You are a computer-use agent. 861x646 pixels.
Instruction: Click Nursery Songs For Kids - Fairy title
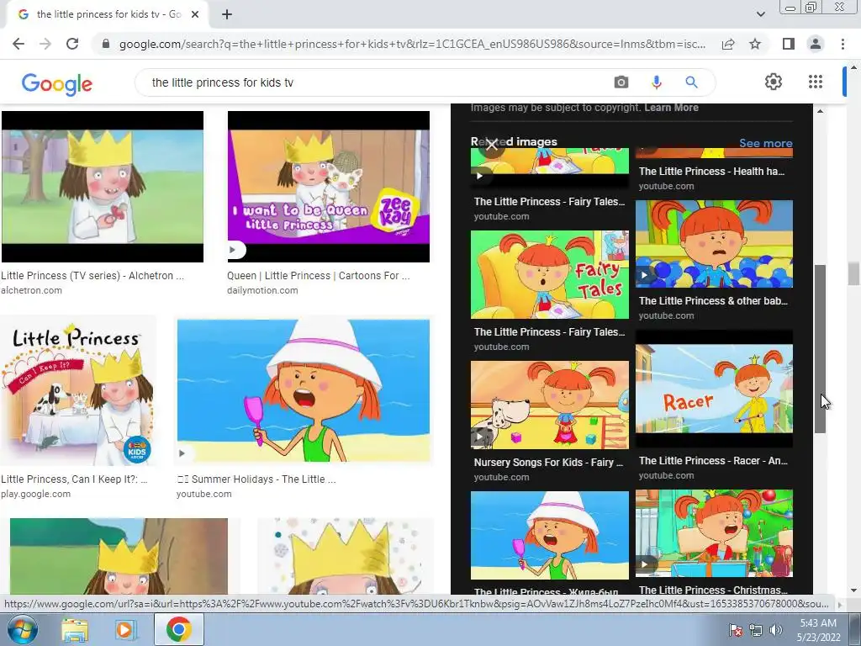(x=548, y=463)
